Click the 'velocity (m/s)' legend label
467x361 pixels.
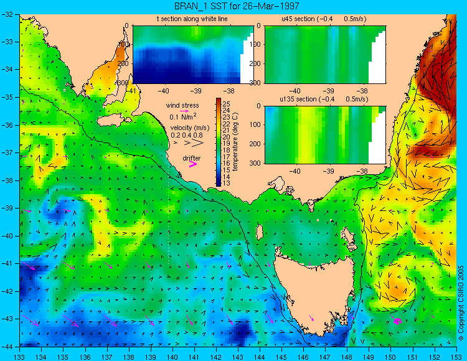click(190, 128)
